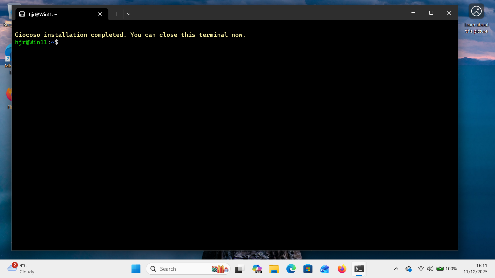This screenshot has width=495, height=278.
Task: Expand hidden system tray icons
Action: coord(396,269)
